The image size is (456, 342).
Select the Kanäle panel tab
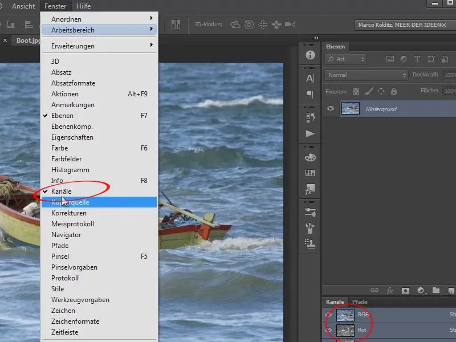335,302
